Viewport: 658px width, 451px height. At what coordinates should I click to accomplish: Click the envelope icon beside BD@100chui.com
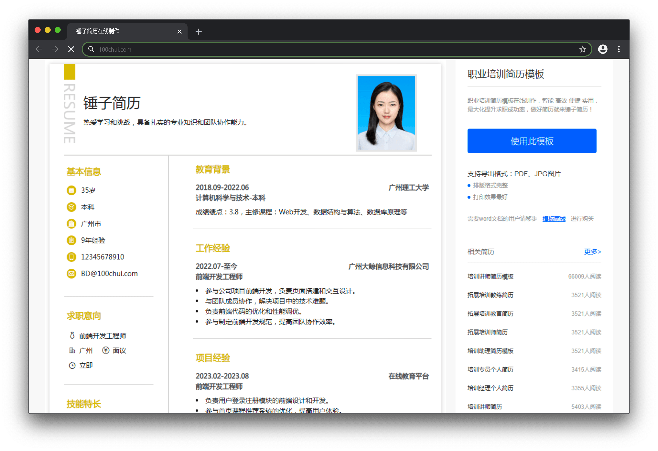point(71,274)
